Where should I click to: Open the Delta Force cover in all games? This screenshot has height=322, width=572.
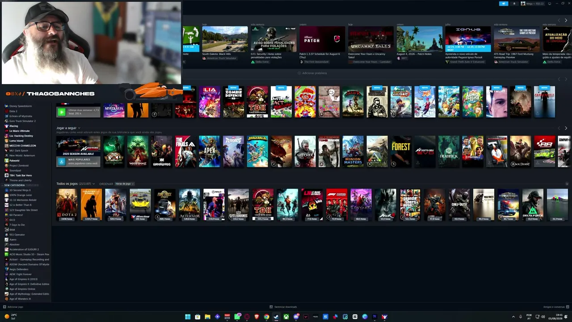[x=533, y=205]
